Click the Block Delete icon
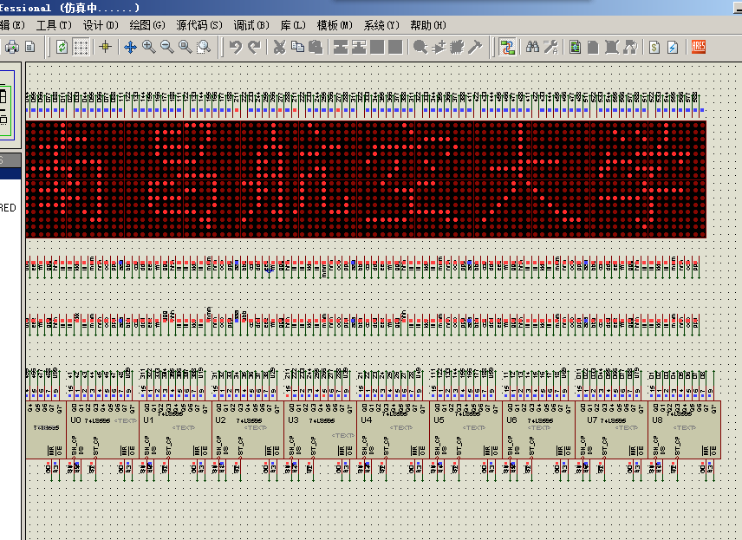742x540 pixels. (395, 47)
